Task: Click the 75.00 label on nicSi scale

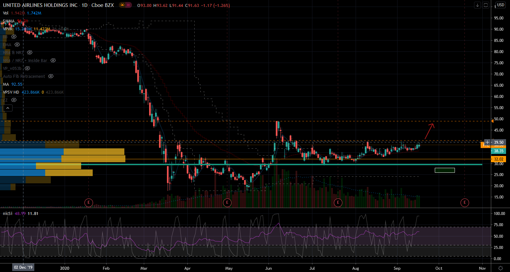Action: click(499, 225)
